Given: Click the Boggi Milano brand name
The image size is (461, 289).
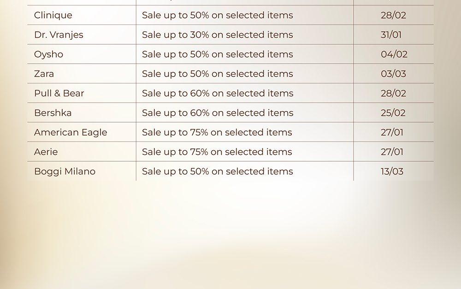Looking at the screenshot, I should pos(65,171).
